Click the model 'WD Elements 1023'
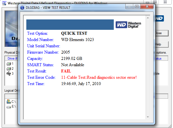Image resolution: width=173 pixels, height=128 pixels. click(x=78, y=40)
